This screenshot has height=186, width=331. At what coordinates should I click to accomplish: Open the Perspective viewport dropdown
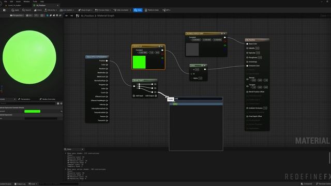tap(17, 16)
